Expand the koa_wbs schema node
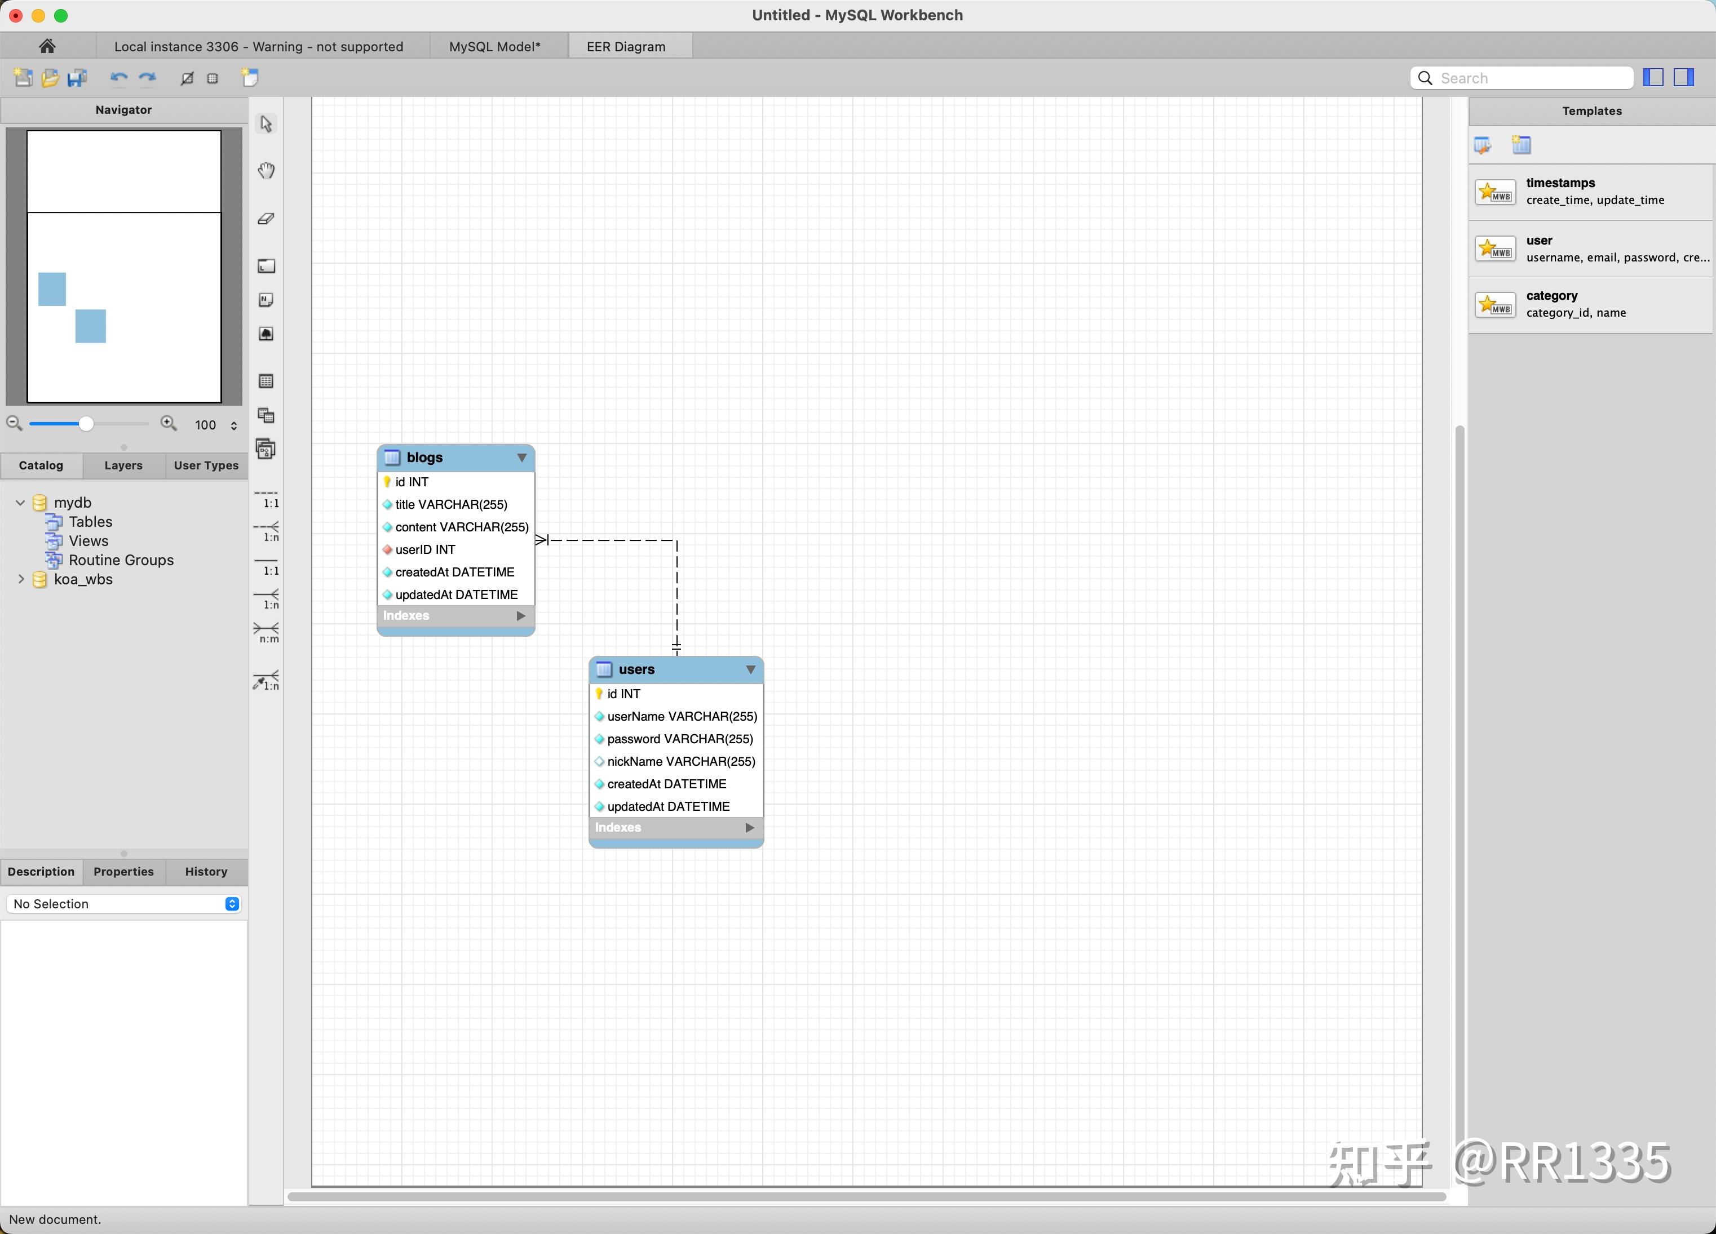This screenshot has width=1716, height=1234. point(21,579)
